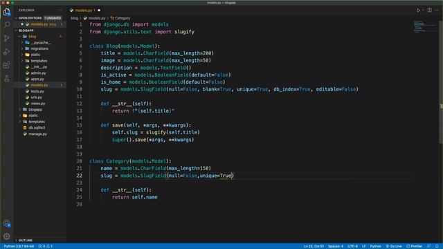The height and width of the screenshot is (249, 443).
Task: Open apps.py in the file tree
Action: pyautogui.click(x=37, y=79)
